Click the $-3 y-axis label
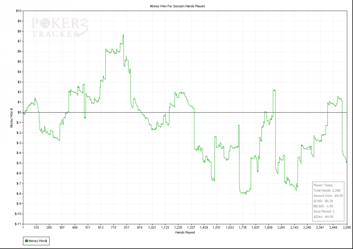The height and width of the screenshot is (249, 353). (19, 143)
